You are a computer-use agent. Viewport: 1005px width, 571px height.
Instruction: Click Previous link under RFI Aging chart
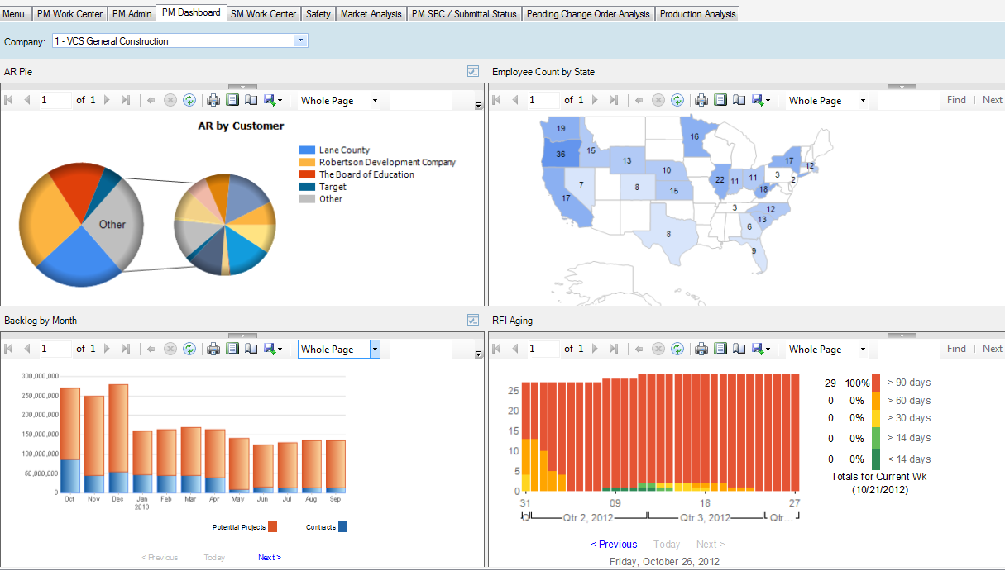click(614, 544)
